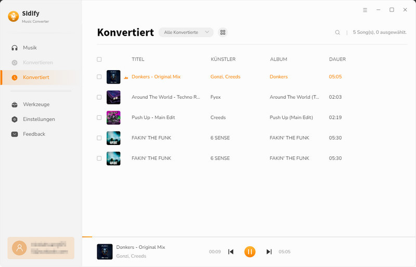Image resolution: width=416 pixels, height=267 pixels.
Task: Click the user account avatar
Action: 19,248
